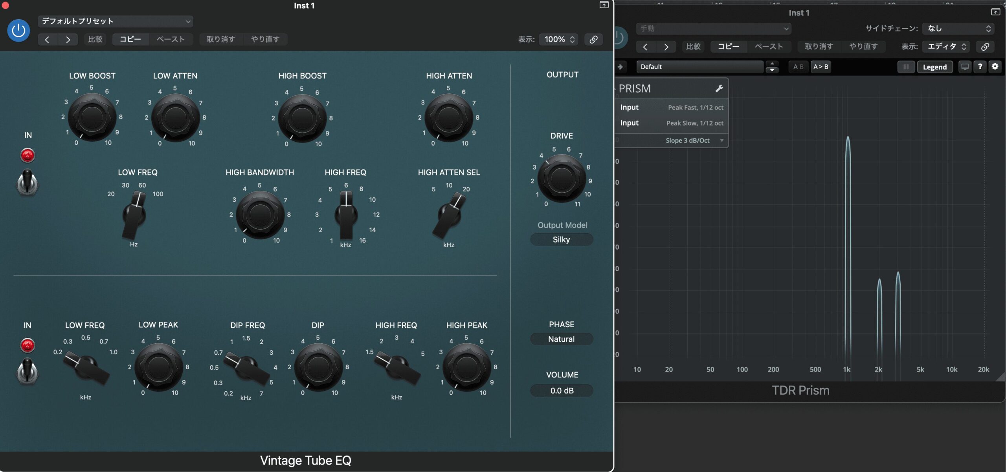Click the DRIVE knob

point(561,179)
